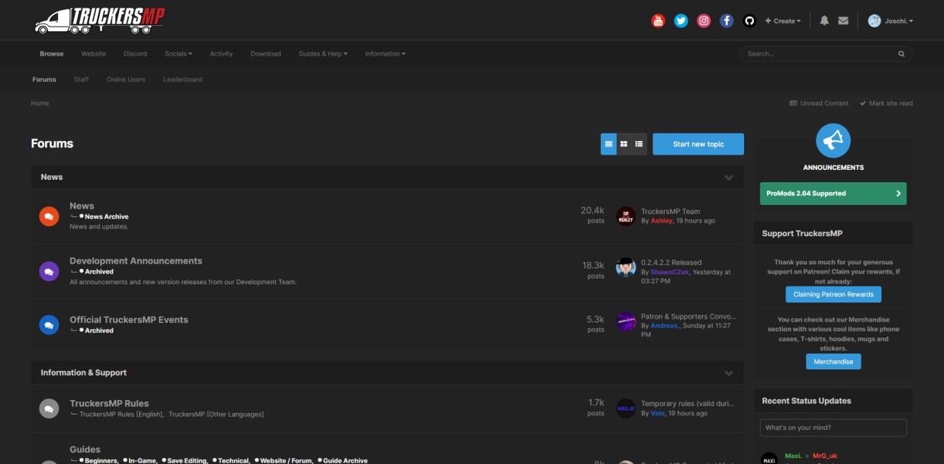Viewport: 944px width, 464px height.
Task: Open the Instagram social icon
Action: point(704,21)
